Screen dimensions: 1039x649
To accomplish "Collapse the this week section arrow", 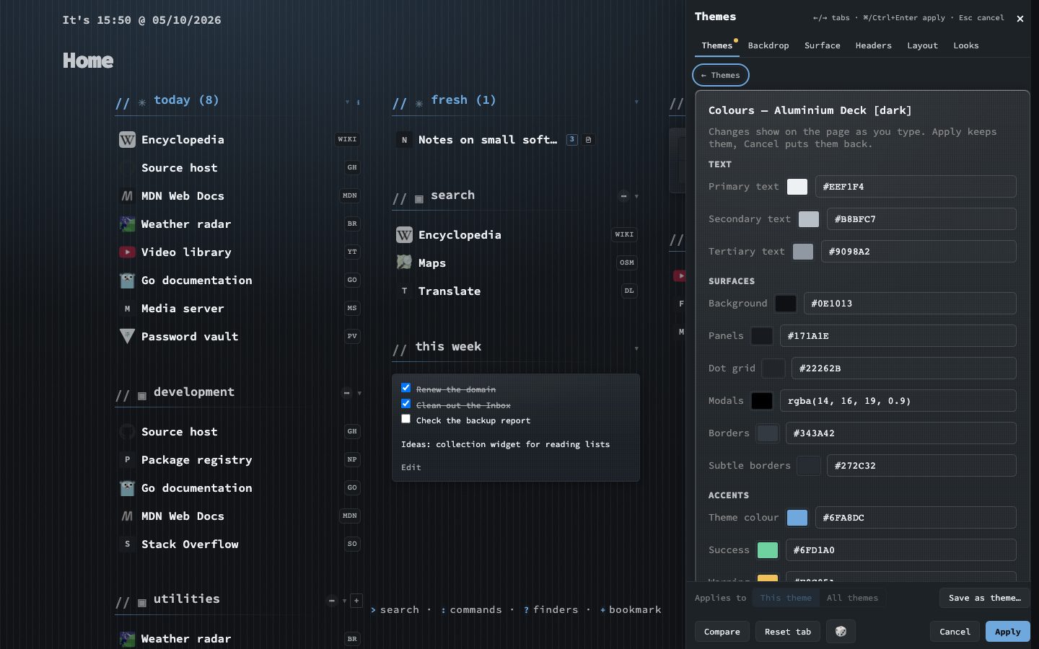I will point(636,349).
